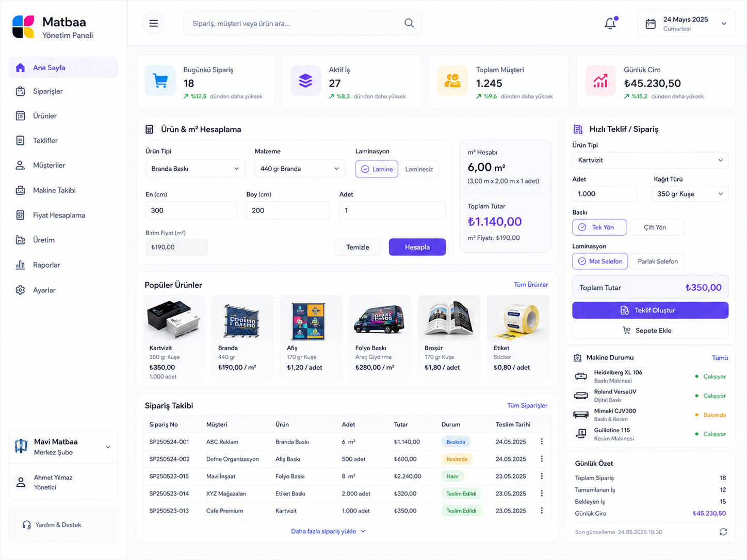Image resolution: width=747 pixels, height=560 pixels.
Task: Click the Bugünkü Sipariş cart icon
Action: [x=160, y=81]
